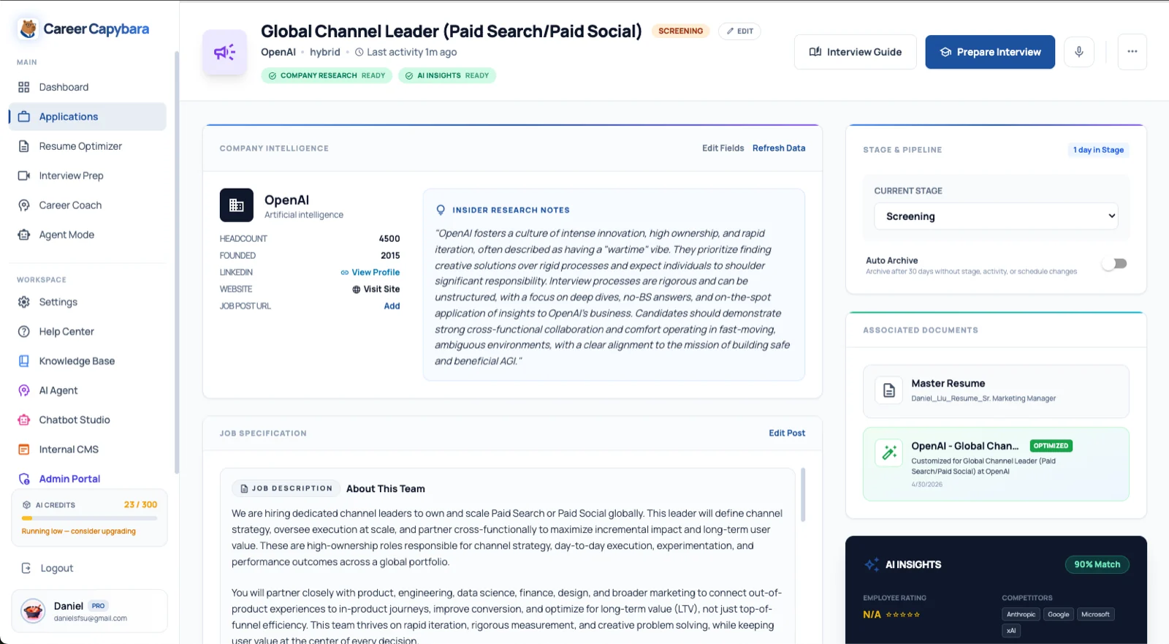1169x644 pixels.
Task: Click the Interview Guide button
Action: pyautogui.click(x=855, y=52)
